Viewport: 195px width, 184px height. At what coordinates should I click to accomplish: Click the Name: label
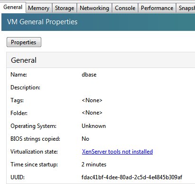click(x=19, y=75)
